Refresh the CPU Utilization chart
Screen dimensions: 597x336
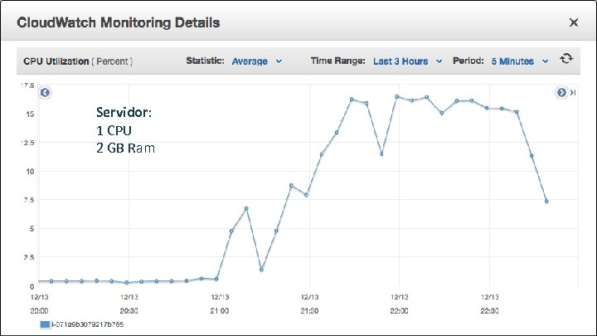point(566,59)
